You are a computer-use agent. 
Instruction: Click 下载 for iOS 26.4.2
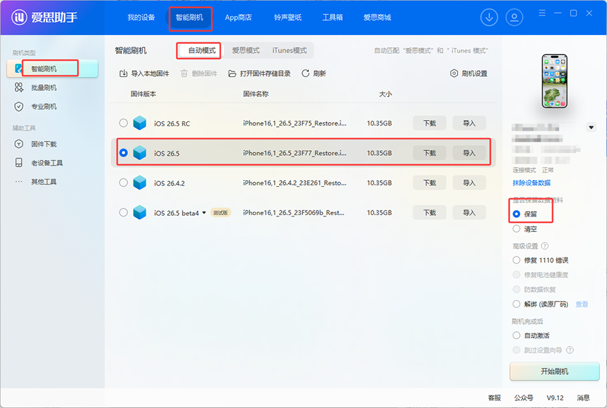pyautogui.click(x=430, y=183)
